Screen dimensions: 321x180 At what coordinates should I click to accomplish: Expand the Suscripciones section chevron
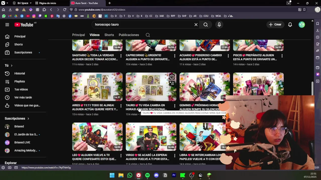pyautogui.click(x=28, y=118)
